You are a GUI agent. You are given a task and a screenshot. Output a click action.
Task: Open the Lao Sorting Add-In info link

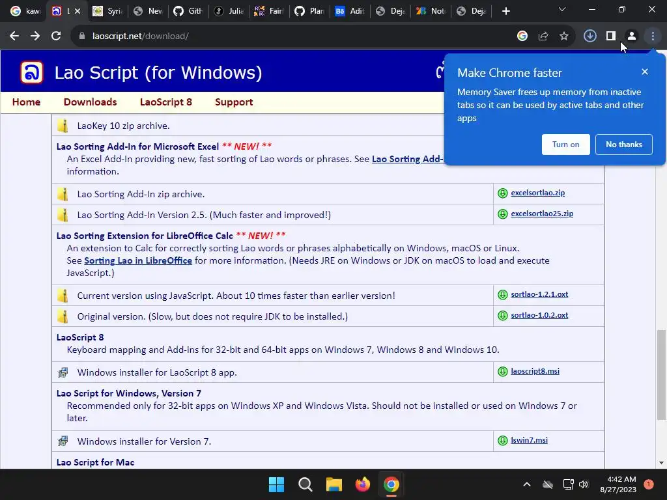click(x=408, y=159)
